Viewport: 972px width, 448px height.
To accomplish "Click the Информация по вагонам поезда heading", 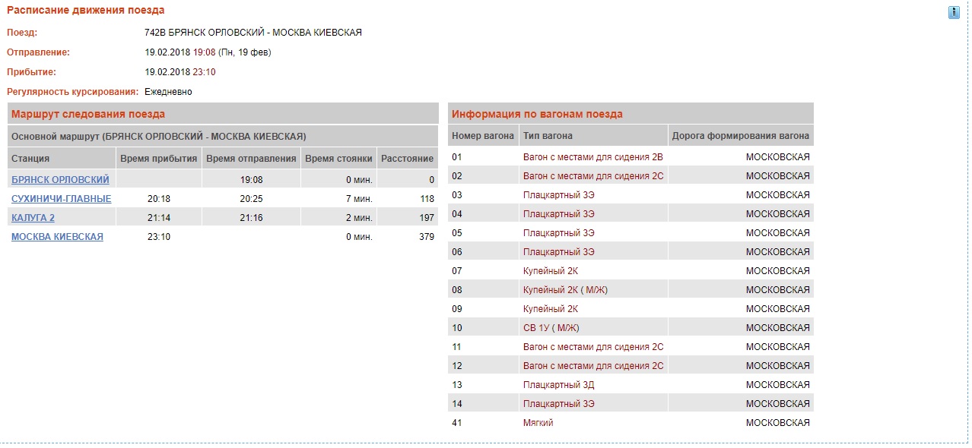I will [x=537, y=114].
